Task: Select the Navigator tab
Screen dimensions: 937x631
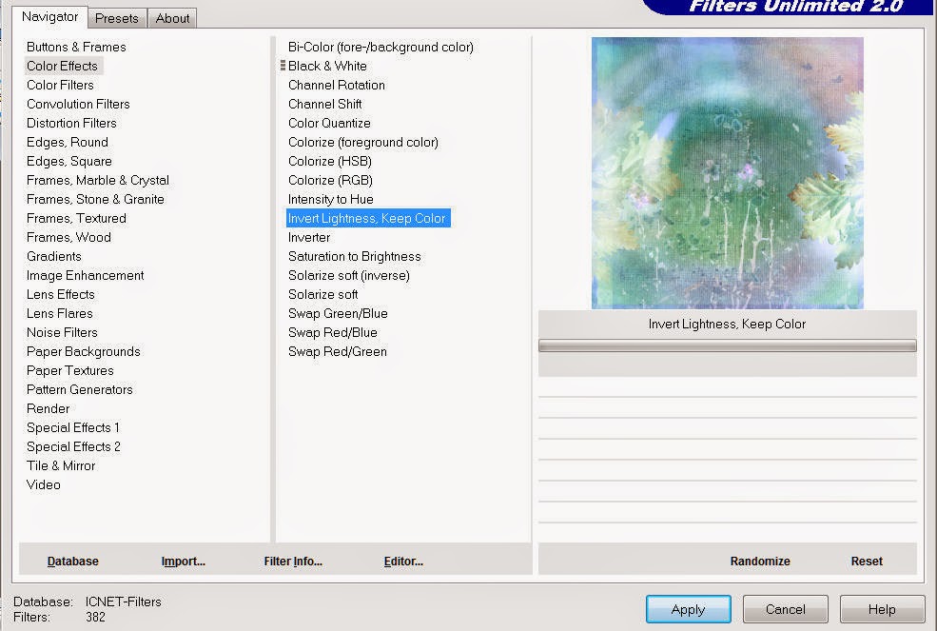Action: (x=49, y=17)
